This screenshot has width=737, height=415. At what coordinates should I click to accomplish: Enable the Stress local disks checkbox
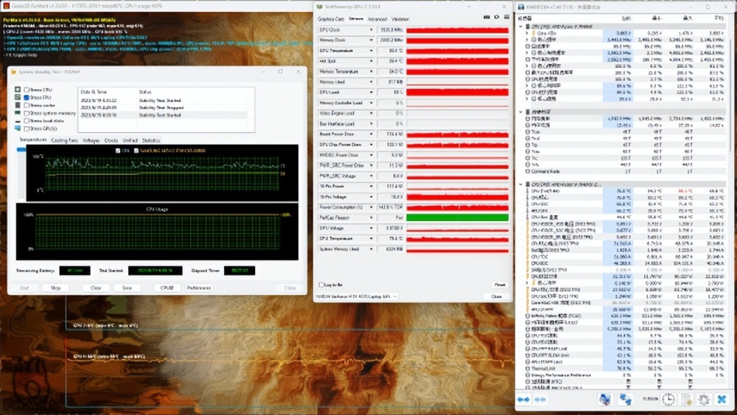pyautogui.click(x=27, y=121)
